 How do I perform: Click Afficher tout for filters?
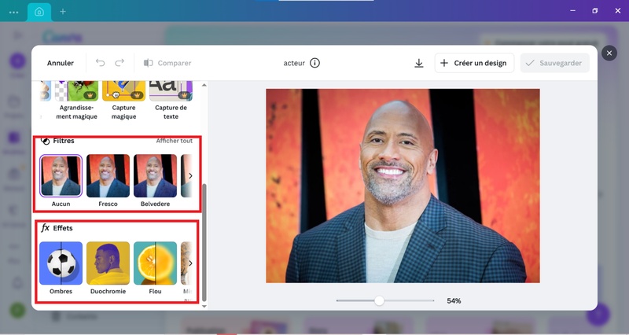pos(174,141)
